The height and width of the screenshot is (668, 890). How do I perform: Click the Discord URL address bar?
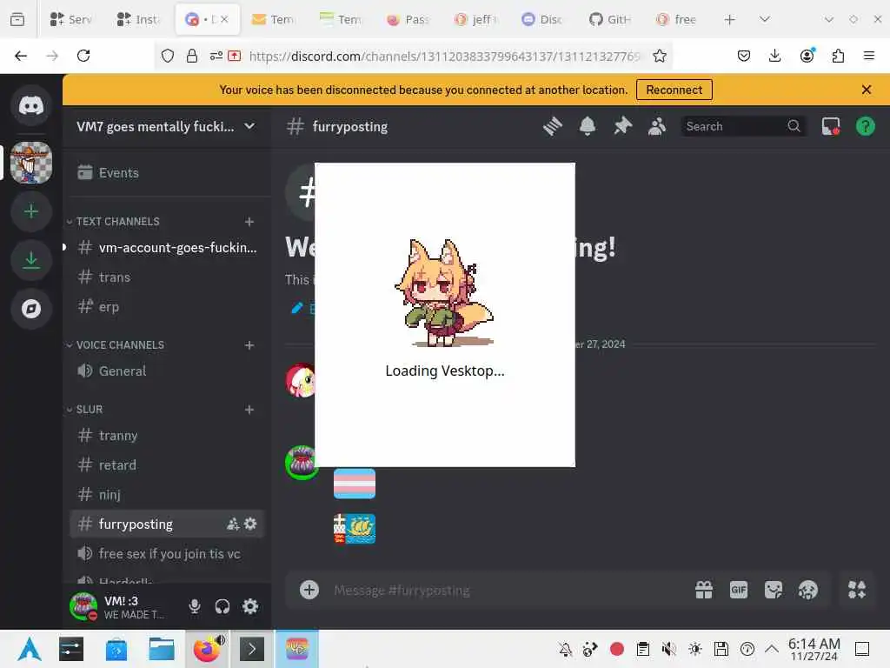click(444, 57)
